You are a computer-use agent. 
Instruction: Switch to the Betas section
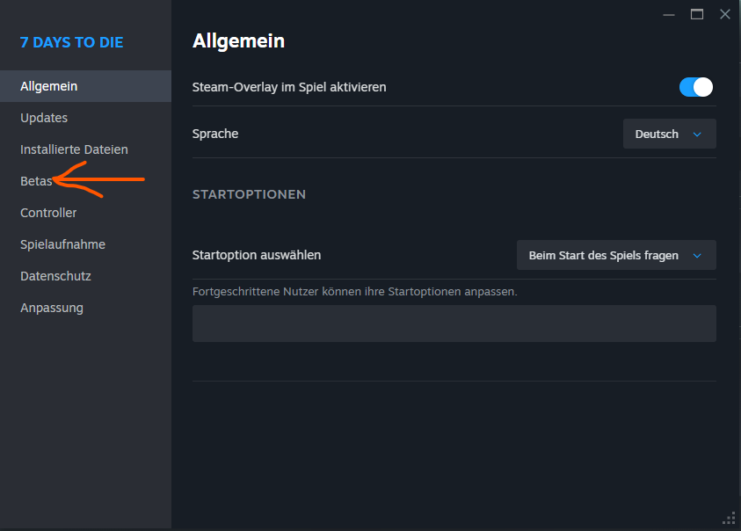[36, 181]
